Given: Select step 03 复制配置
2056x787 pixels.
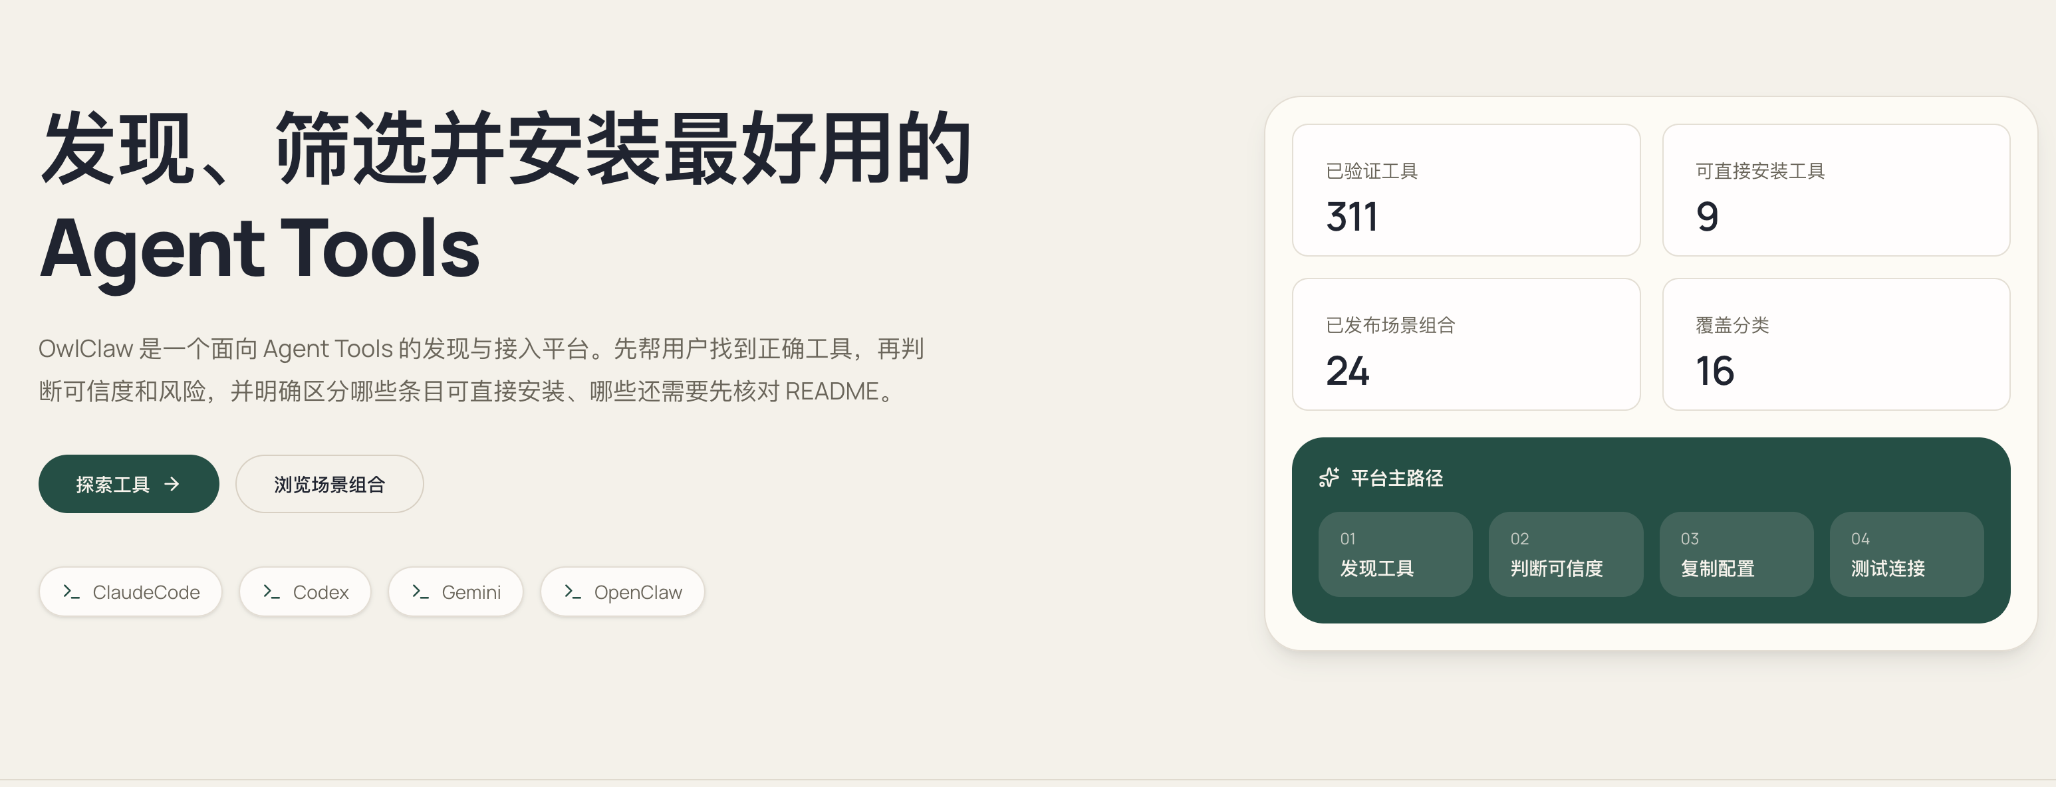Looking at the screenshot, I should tap(1736, 554).
